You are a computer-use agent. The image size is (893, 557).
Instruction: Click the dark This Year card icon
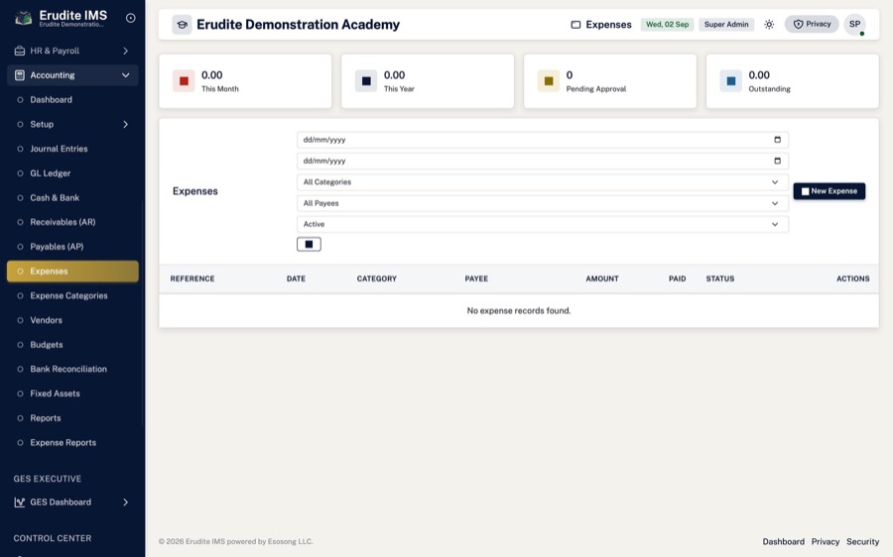point(366,81)
